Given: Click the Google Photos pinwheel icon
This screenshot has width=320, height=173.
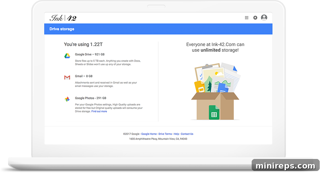Looking at the screenshot, I should pos(67,99).
